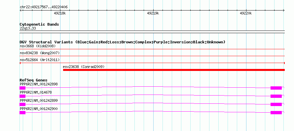Image resolution: width=294 pixels, height=131 pixels.
Task: Open variant nsv834238 (Wong2007) label
Action: pyautogui.click(x=40, y=53)
